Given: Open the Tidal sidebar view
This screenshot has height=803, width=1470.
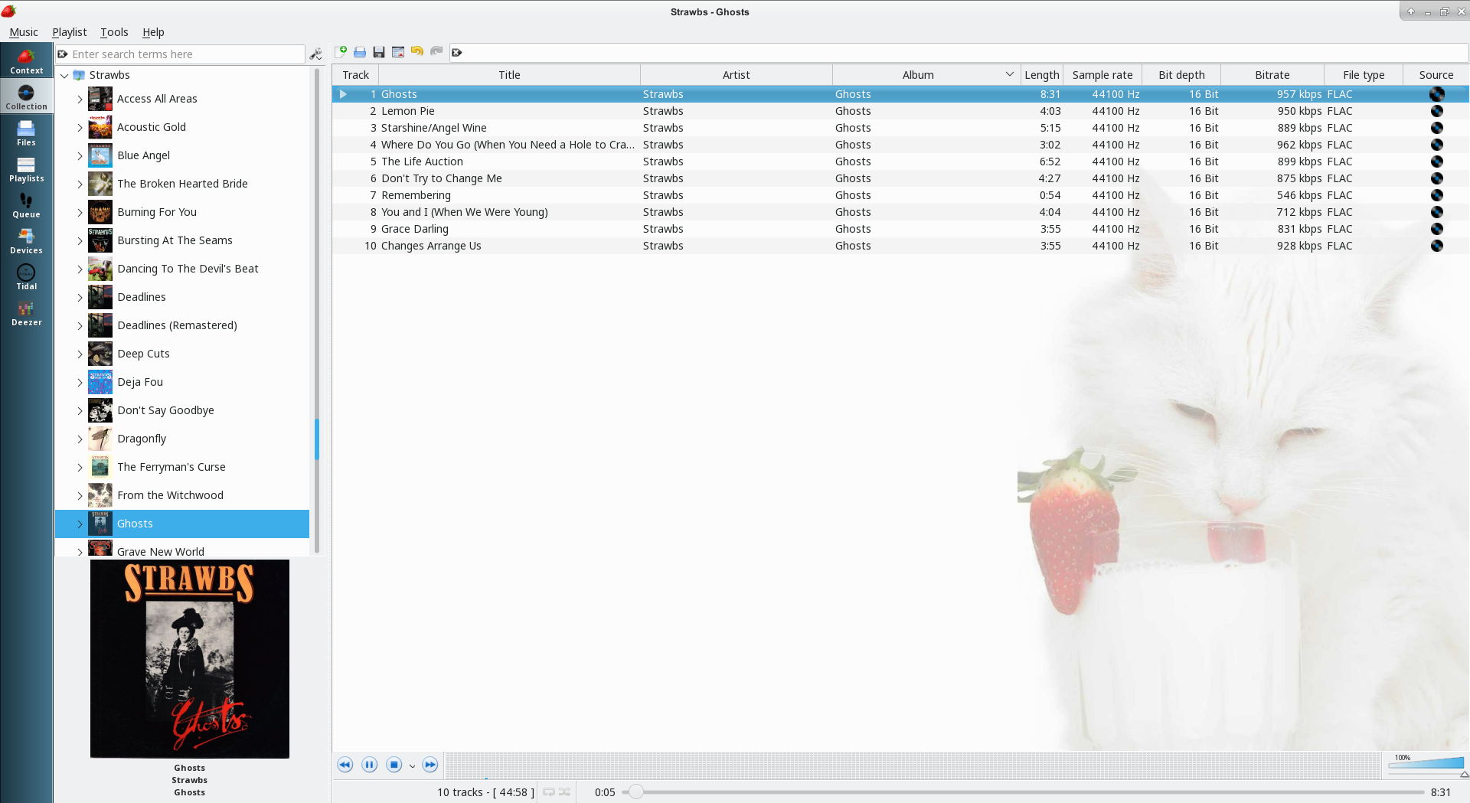Looking at the screenshot, I should click(27, 277).
